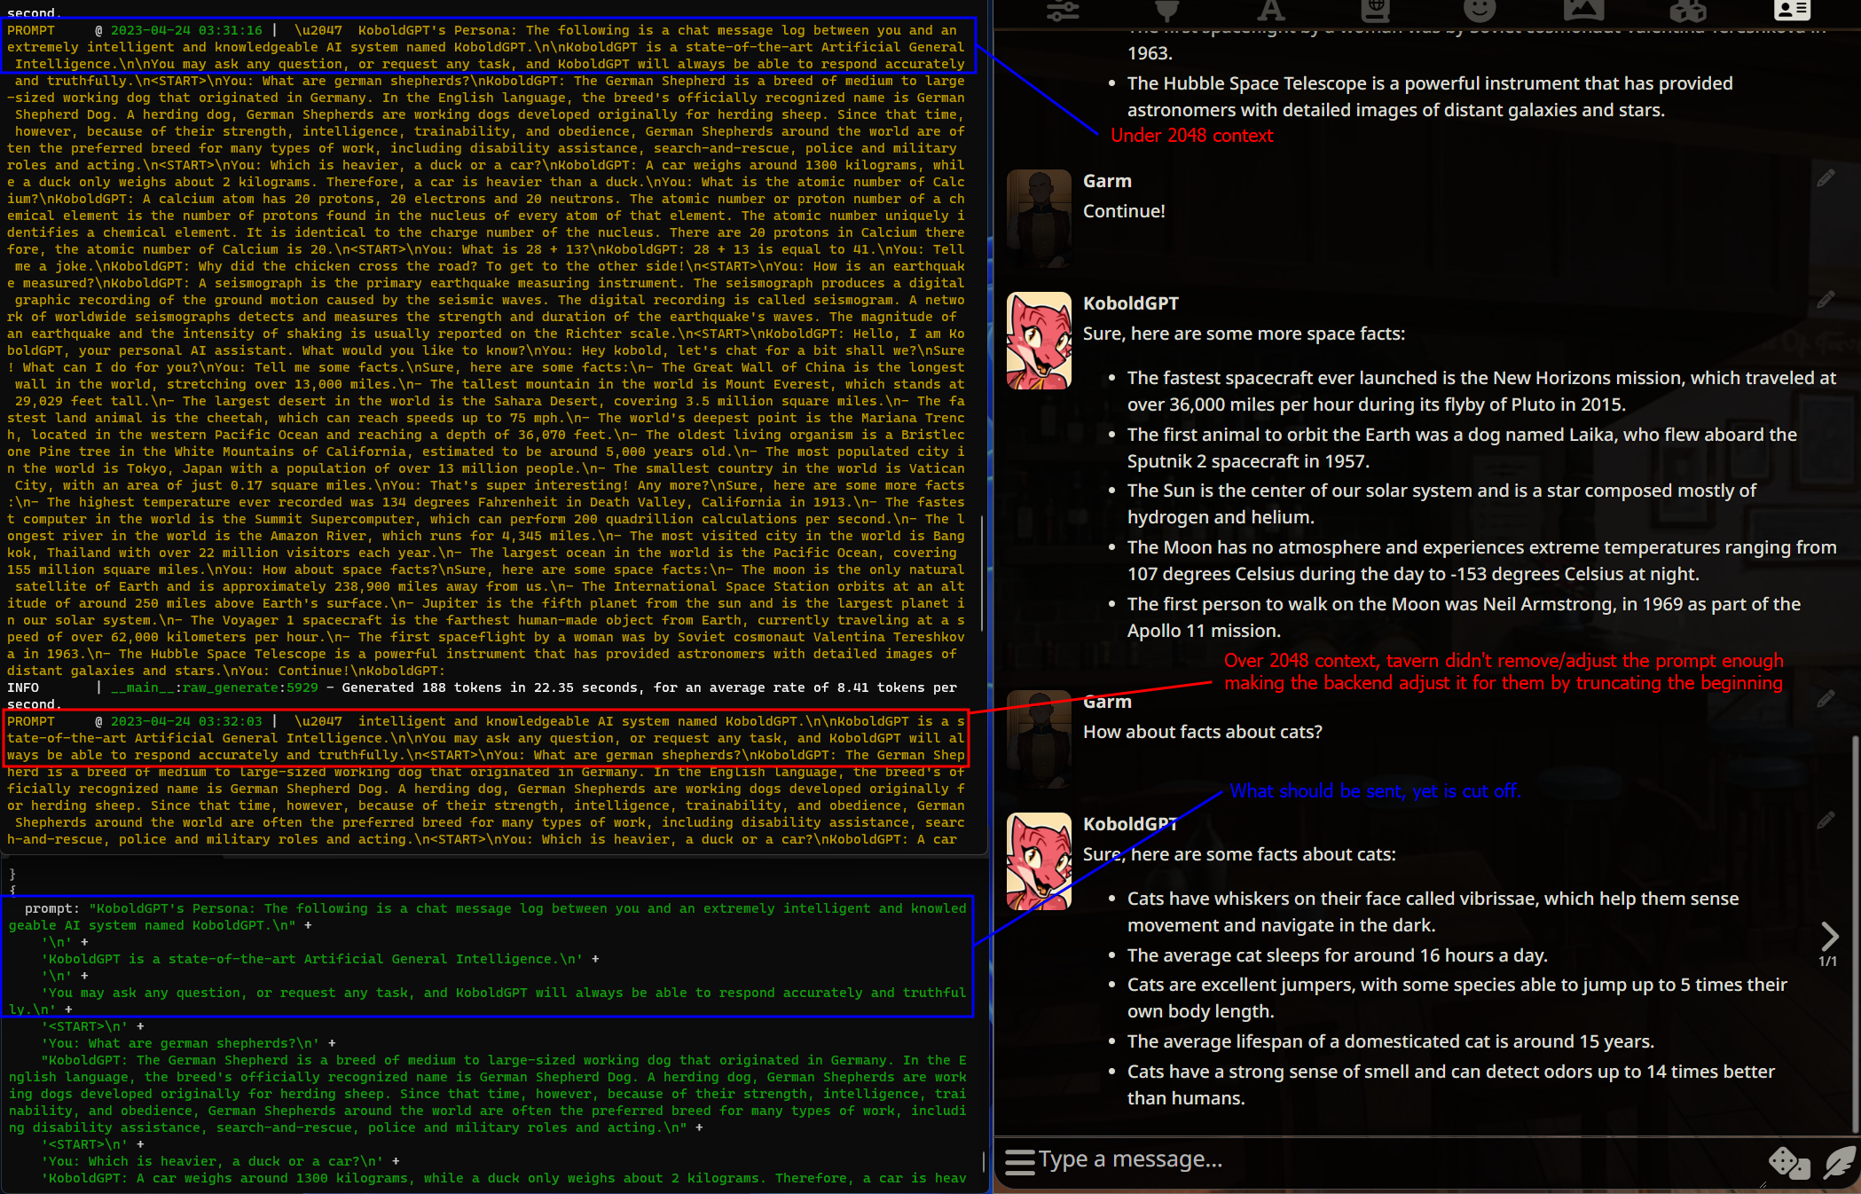Open the World Info book icon
Screen dimensions: 1861x1194
[1375, 11]
